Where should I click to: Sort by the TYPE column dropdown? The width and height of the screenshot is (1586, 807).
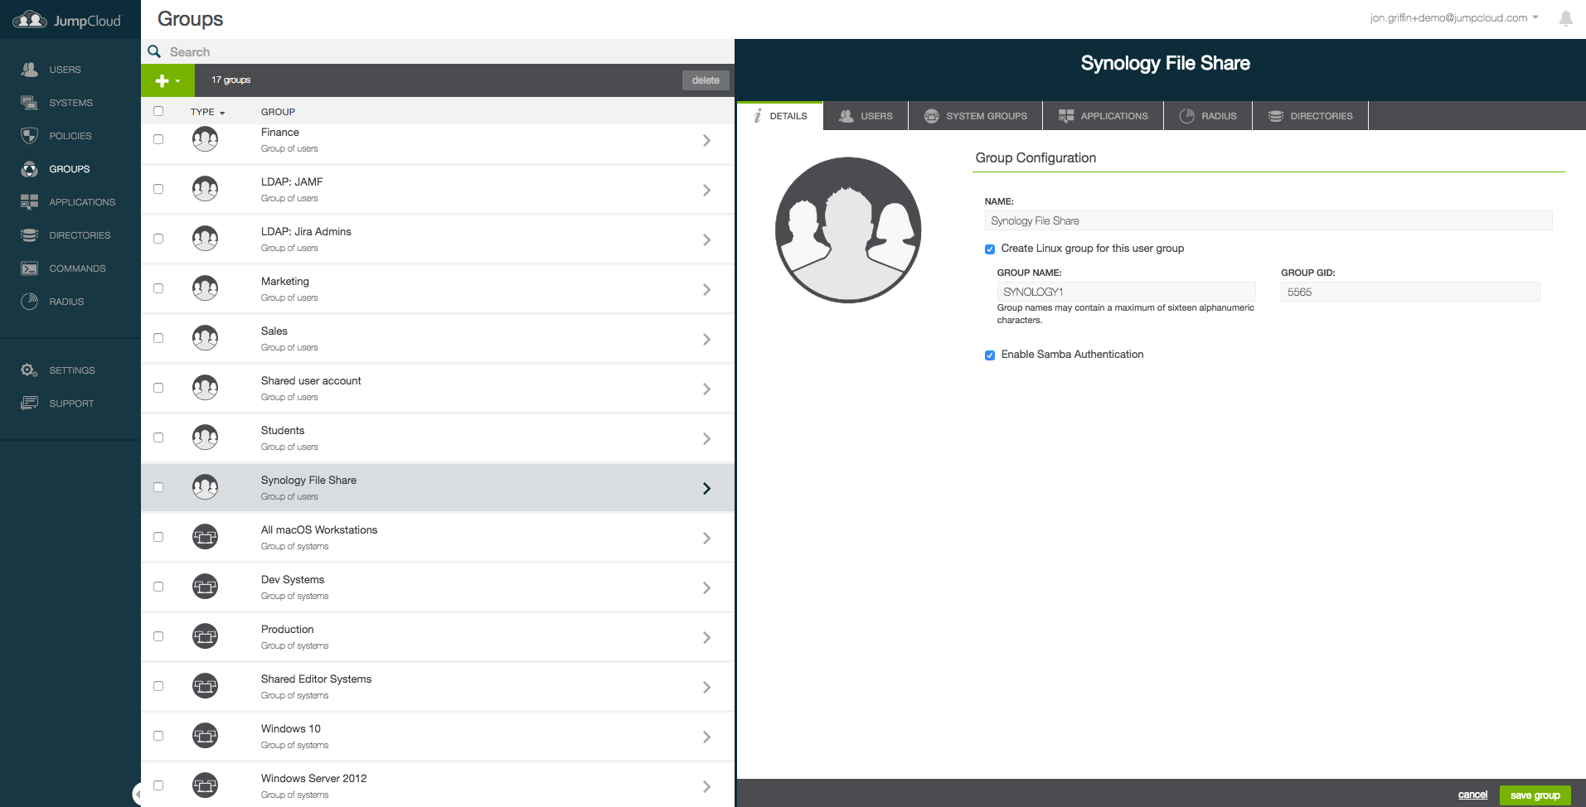point(207,112)
